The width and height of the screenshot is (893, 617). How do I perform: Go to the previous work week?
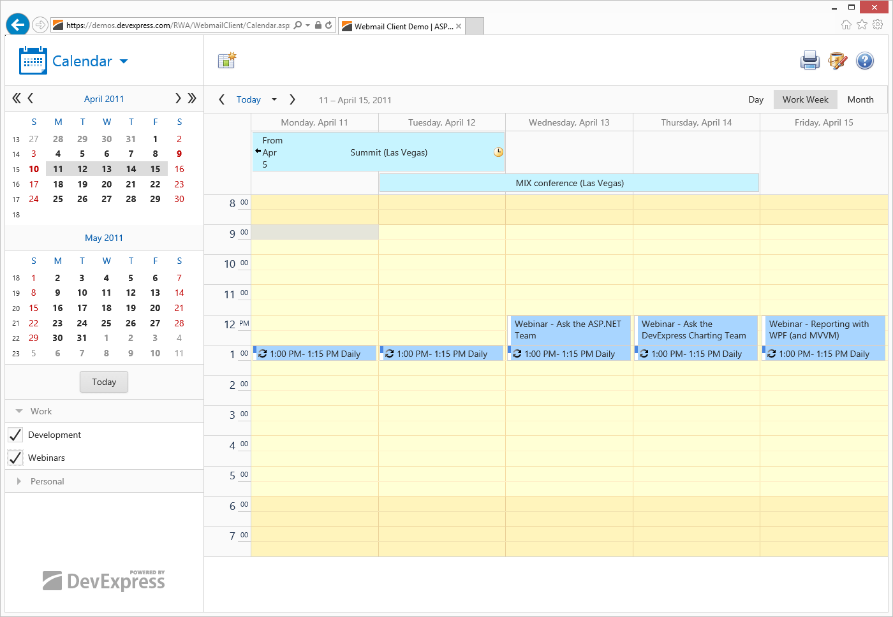tap(221, 99)
